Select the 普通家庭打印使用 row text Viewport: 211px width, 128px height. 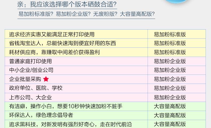(x=30, y=61)
